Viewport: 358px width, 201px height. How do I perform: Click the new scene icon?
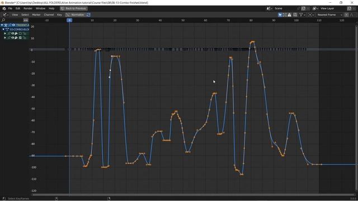(304, 8)
